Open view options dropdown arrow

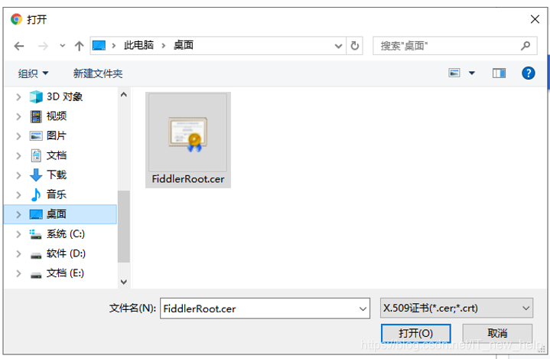(472, 73)
